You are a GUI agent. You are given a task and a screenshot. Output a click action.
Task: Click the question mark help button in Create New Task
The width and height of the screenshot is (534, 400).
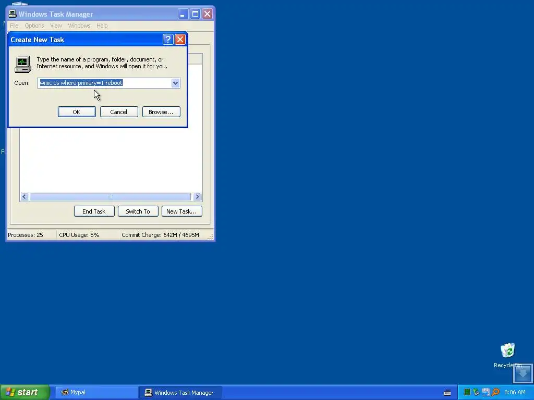168,40
